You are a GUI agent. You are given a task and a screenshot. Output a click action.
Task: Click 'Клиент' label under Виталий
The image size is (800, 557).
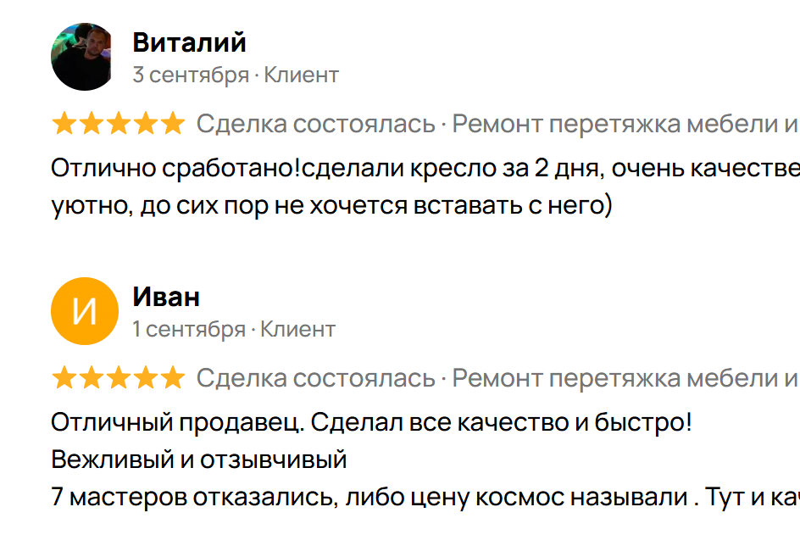[301, 75]
